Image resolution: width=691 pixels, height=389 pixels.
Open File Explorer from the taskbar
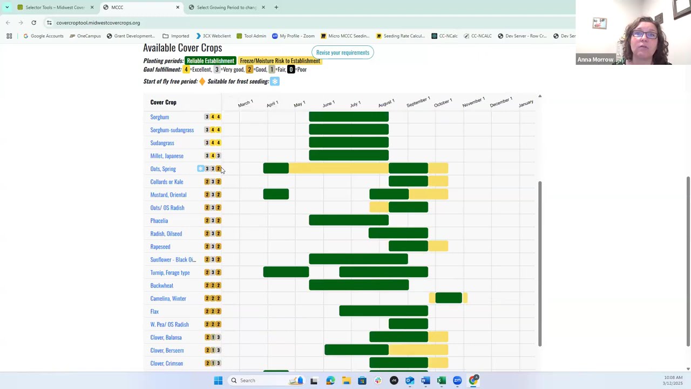346,380
